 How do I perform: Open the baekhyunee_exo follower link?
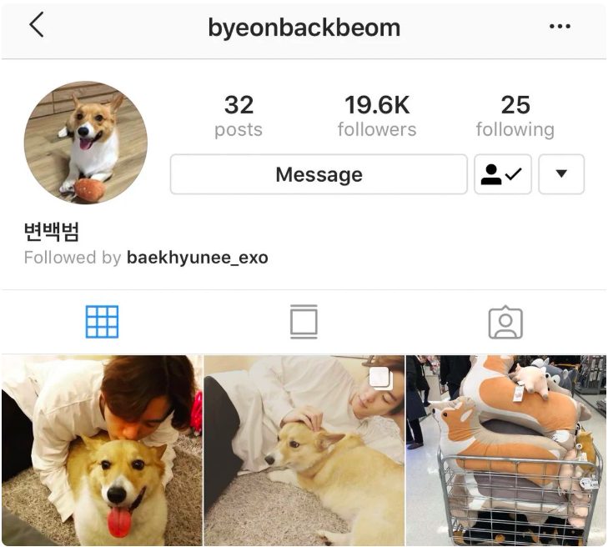pos(198,258)
